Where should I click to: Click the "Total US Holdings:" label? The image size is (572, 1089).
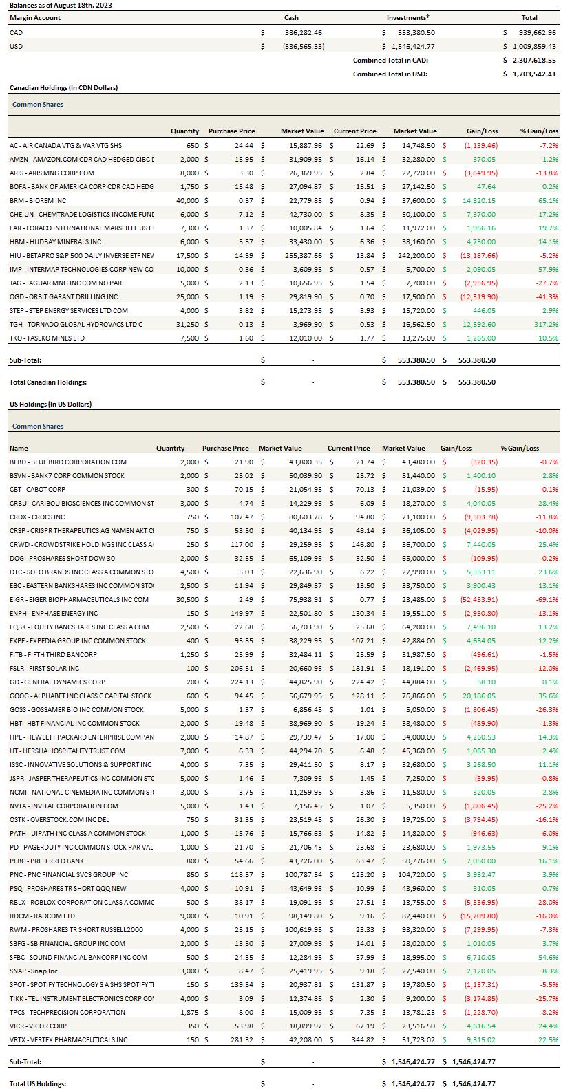click(38, 1084)
